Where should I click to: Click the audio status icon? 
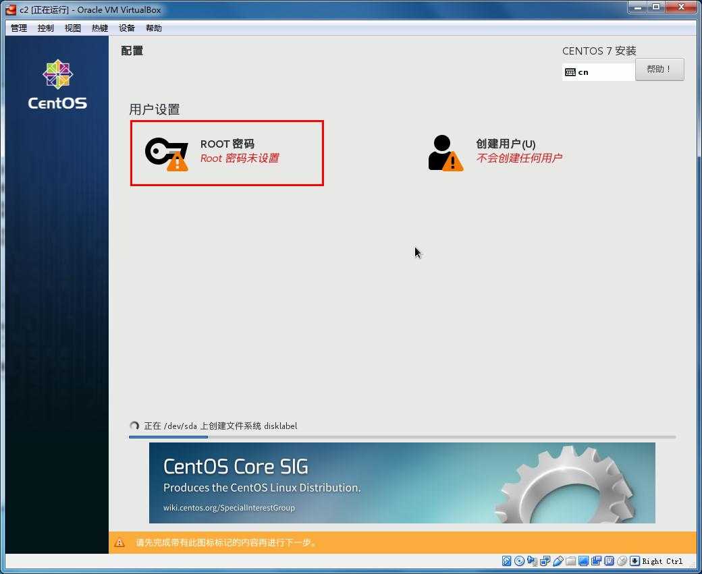[x=532, y=561]
